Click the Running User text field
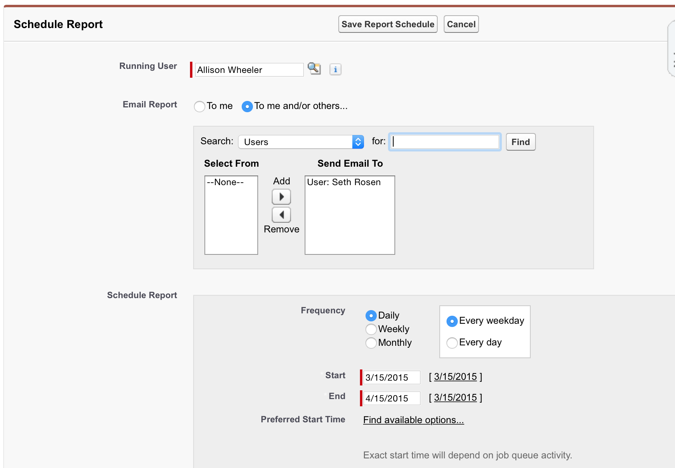Viewport: 675px width, 468px height. (x=249, y=70)
